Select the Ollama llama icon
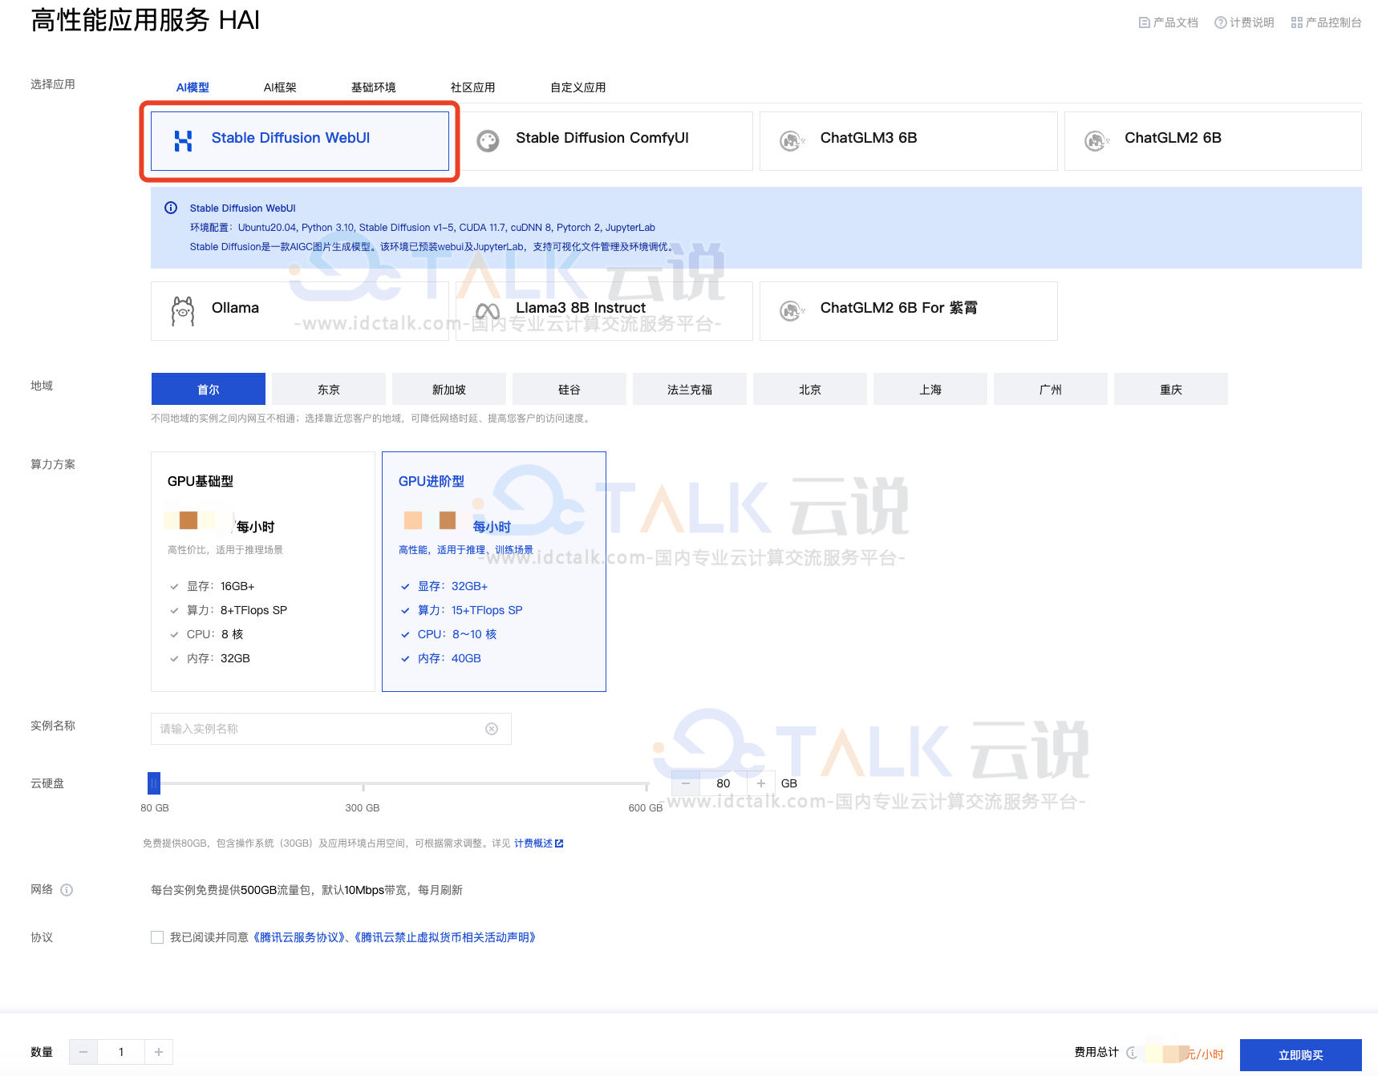This screenshot has height=1076, width=1378. pyautogui.click(x=183, y=311)
